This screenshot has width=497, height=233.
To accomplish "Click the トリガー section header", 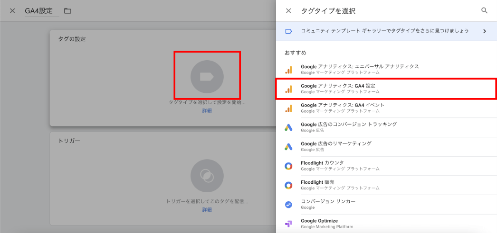I will (x=69, y=141).
